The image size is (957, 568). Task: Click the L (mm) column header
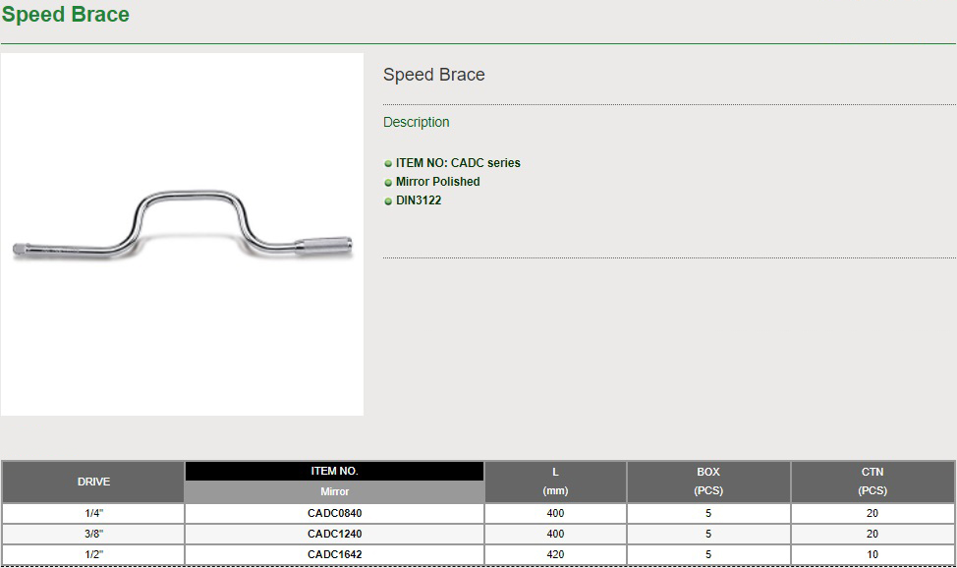[555, 482]
